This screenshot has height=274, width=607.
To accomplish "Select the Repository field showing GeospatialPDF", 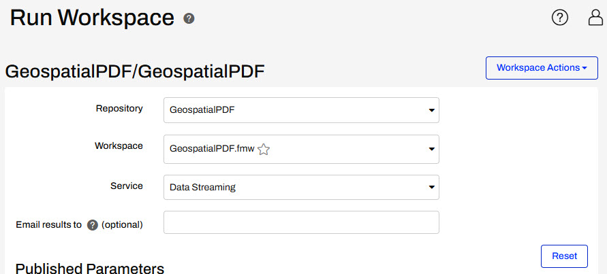I will tap(301, 110).
